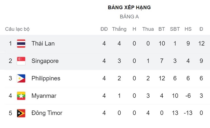Click the Câu lạc bộ column header
This screenshot has height=128, width=210.
point(17,29)
